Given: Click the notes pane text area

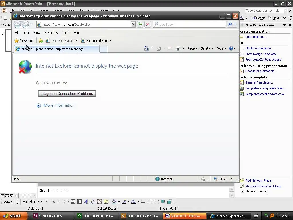Looking at the screenshot, I should pos(133,192).
